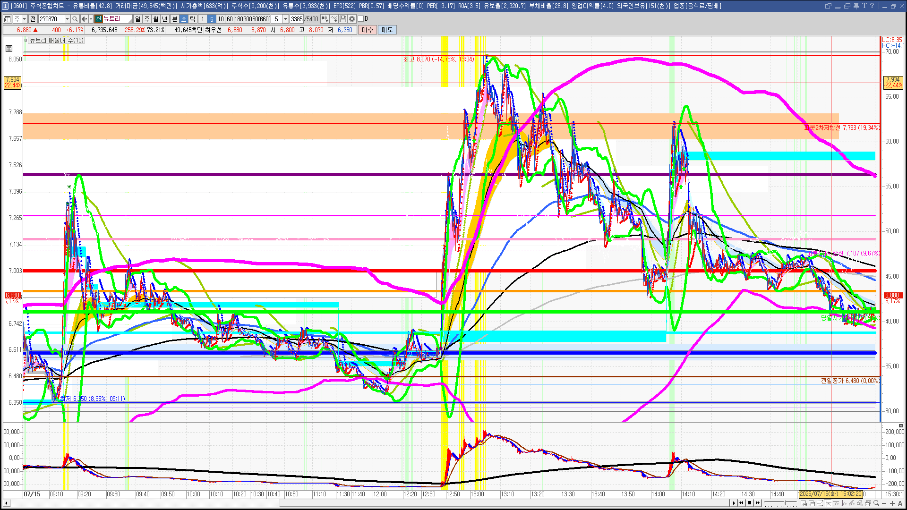Toggle the 뉴트리 매물대 indicator label box
907x510 pixels.
[26, 40]
